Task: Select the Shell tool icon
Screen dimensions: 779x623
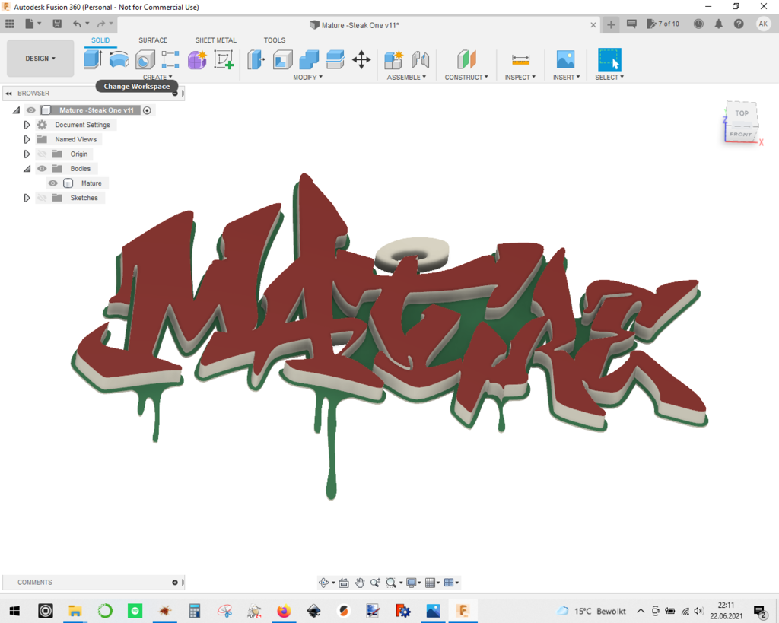Action: tap(283, 59)
